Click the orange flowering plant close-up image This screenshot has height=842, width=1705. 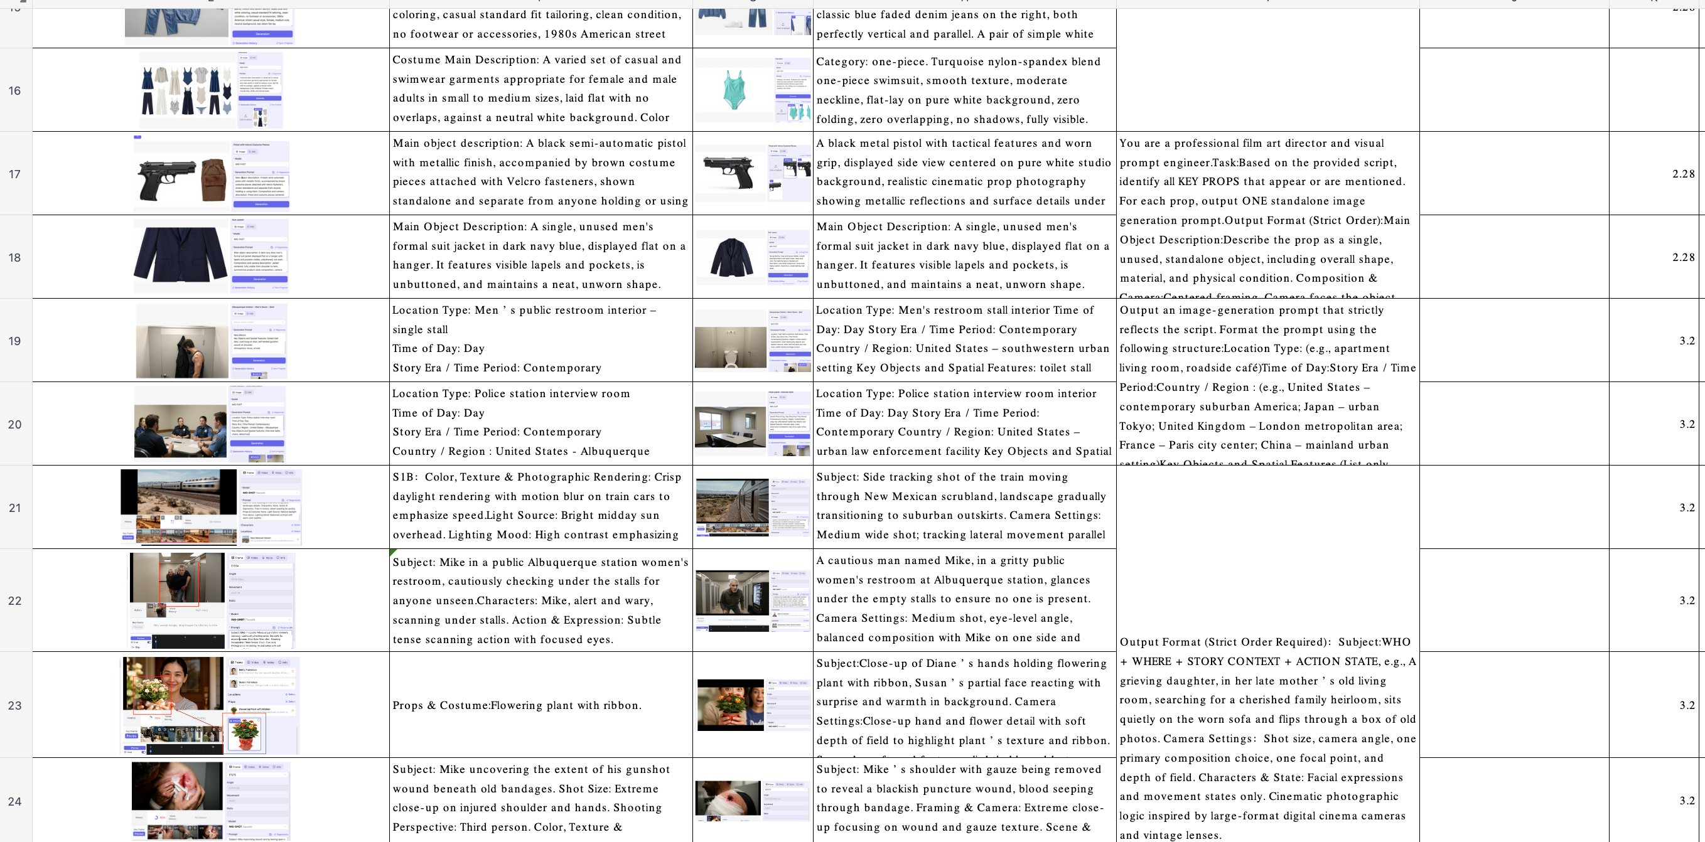[753, 705]
